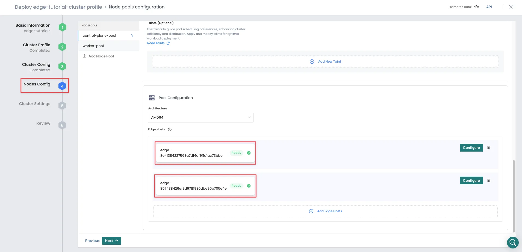Open the Pool Configuration section icon
This screenshot has width=522, height=252.
[152, 98]
